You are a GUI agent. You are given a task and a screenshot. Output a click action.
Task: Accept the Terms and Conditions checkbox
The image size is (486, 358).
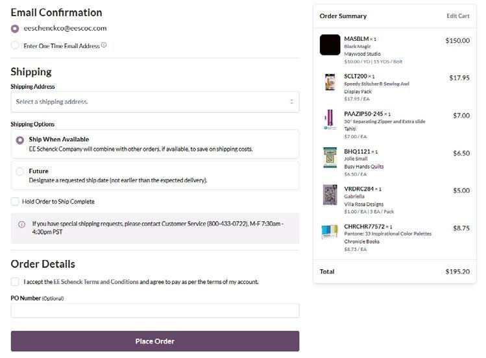coord(15,282)
